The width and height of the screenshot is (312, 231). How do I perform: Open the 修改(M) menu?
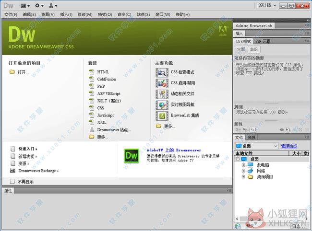(x=85, y=14)
